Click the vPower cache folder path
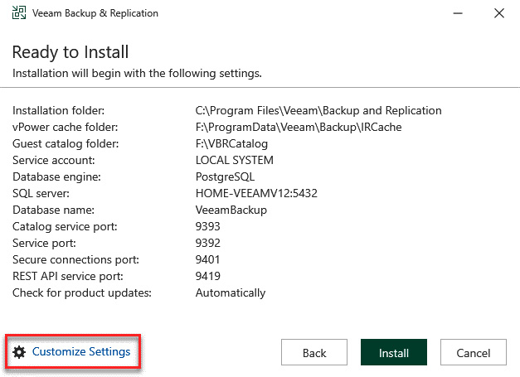 [299, 127]
